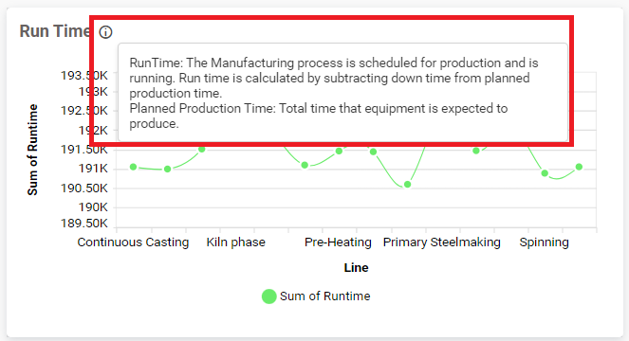Viewport: 629px width, 341px height.
Task: Select the lowest data point on the line
Action: tap(407, 185)
